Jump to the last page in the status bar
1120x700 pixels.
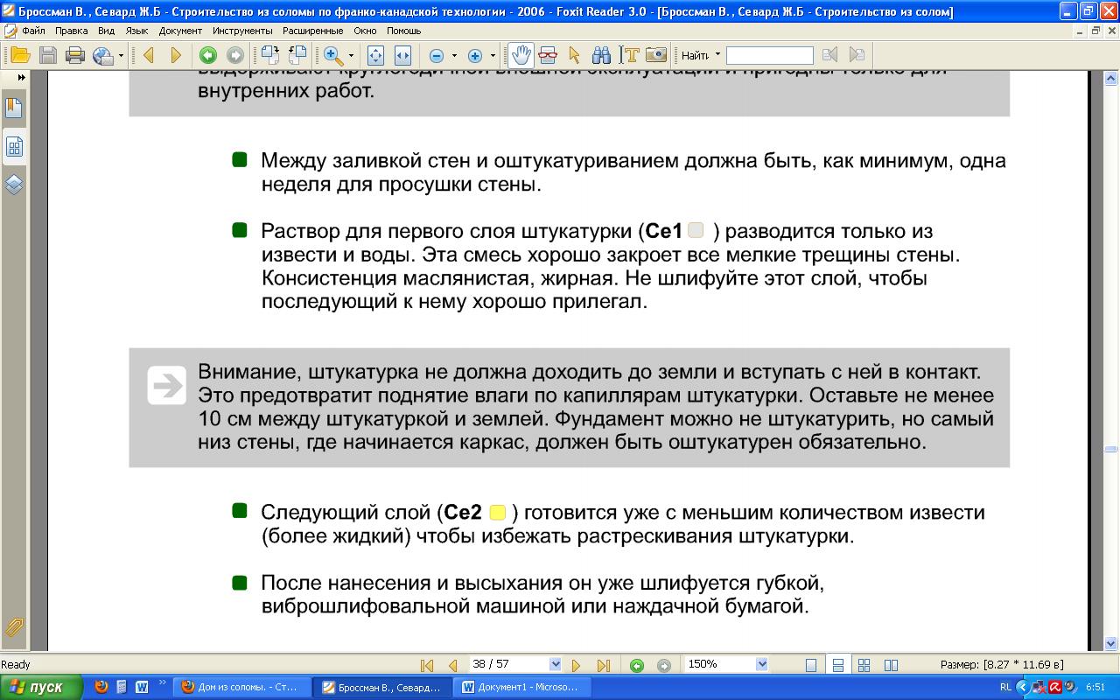tap(603, 665)
